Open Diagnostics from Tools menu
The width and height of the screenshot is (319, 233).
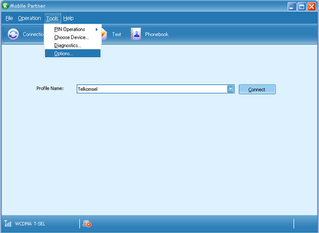pyautogui.click(x=73, y=45)
